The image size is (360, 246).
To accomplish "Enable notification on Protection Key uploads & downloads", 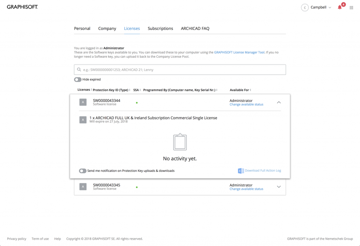I will 83,171.
